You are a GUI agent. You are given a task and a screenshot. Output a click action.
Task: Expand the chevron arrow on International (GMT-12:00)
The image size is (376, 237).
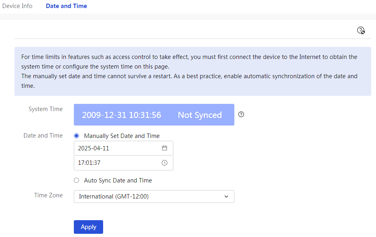(226, 196)
